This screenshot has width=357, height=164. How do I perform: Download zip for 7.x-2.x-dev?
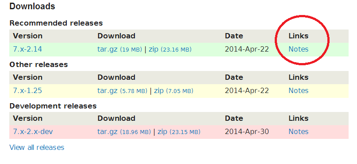point(162,132)
